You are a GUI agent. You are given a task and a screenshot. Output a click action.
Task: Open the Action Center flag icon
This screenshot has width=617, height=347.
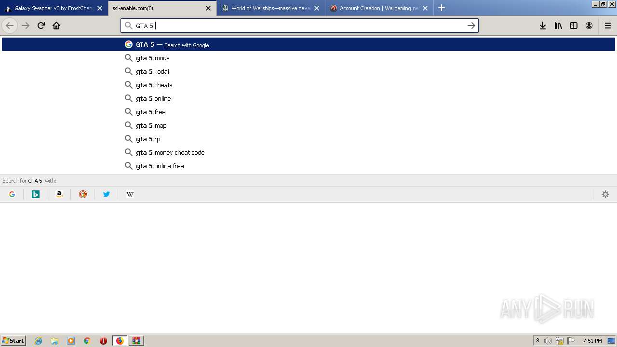pos(571,341)
